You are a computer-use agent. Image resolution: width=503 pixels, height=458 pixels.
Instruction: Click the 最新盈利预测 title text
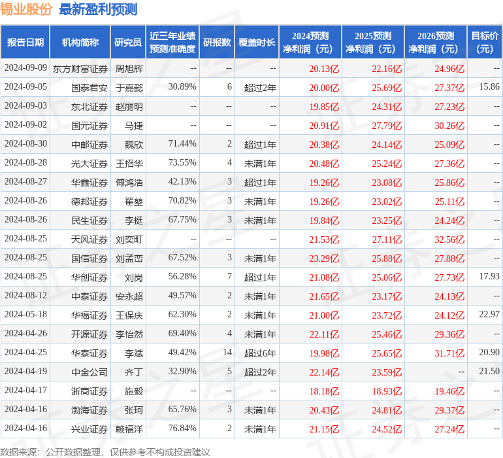[x=98, y=9]
